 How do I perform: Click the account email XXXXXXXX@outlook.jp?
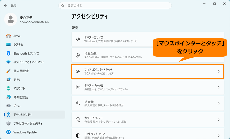[x=34, y=22]
